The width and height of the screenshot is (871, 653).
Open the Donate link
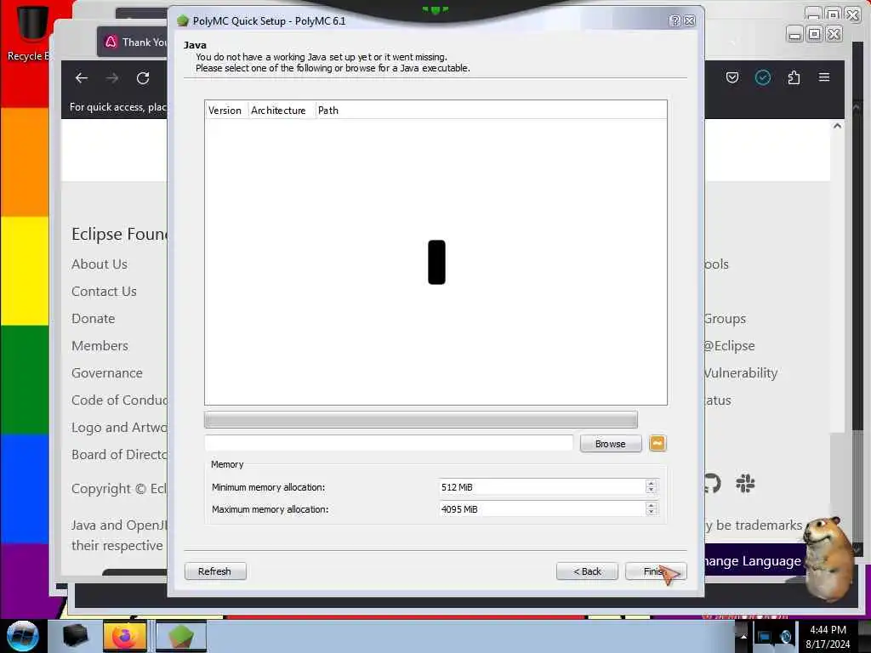click(94, 319)
